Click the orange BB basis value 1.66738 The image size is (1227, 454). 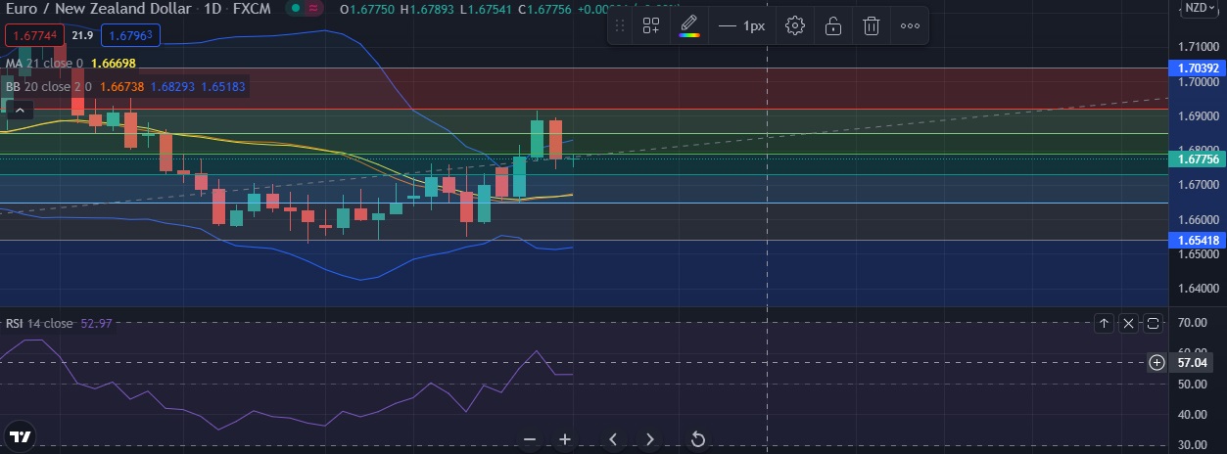pyautogui.click(x=122, y=86)
